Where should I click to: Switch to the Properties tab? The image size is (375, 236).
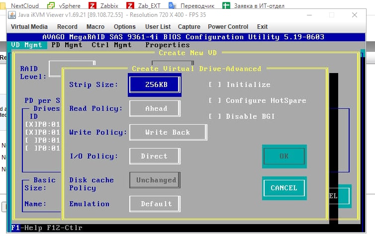pyautogui.click(x=168, y=45)
